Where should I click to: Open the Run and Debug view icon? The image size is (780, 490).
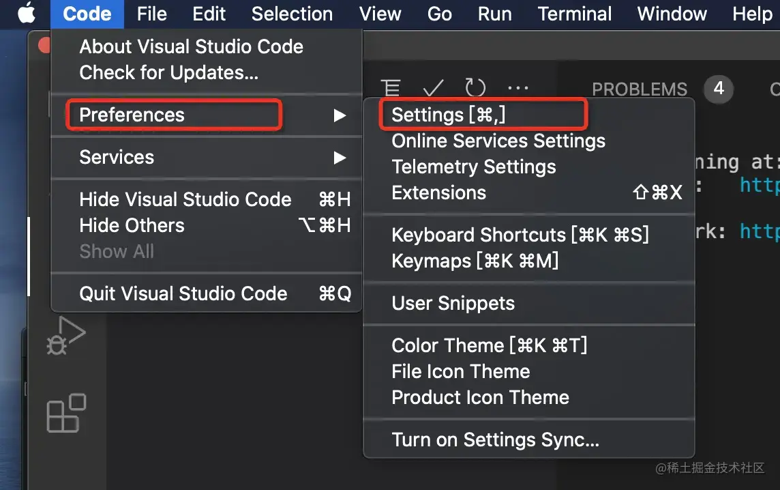pyautogui.click(x=66, y=336)
